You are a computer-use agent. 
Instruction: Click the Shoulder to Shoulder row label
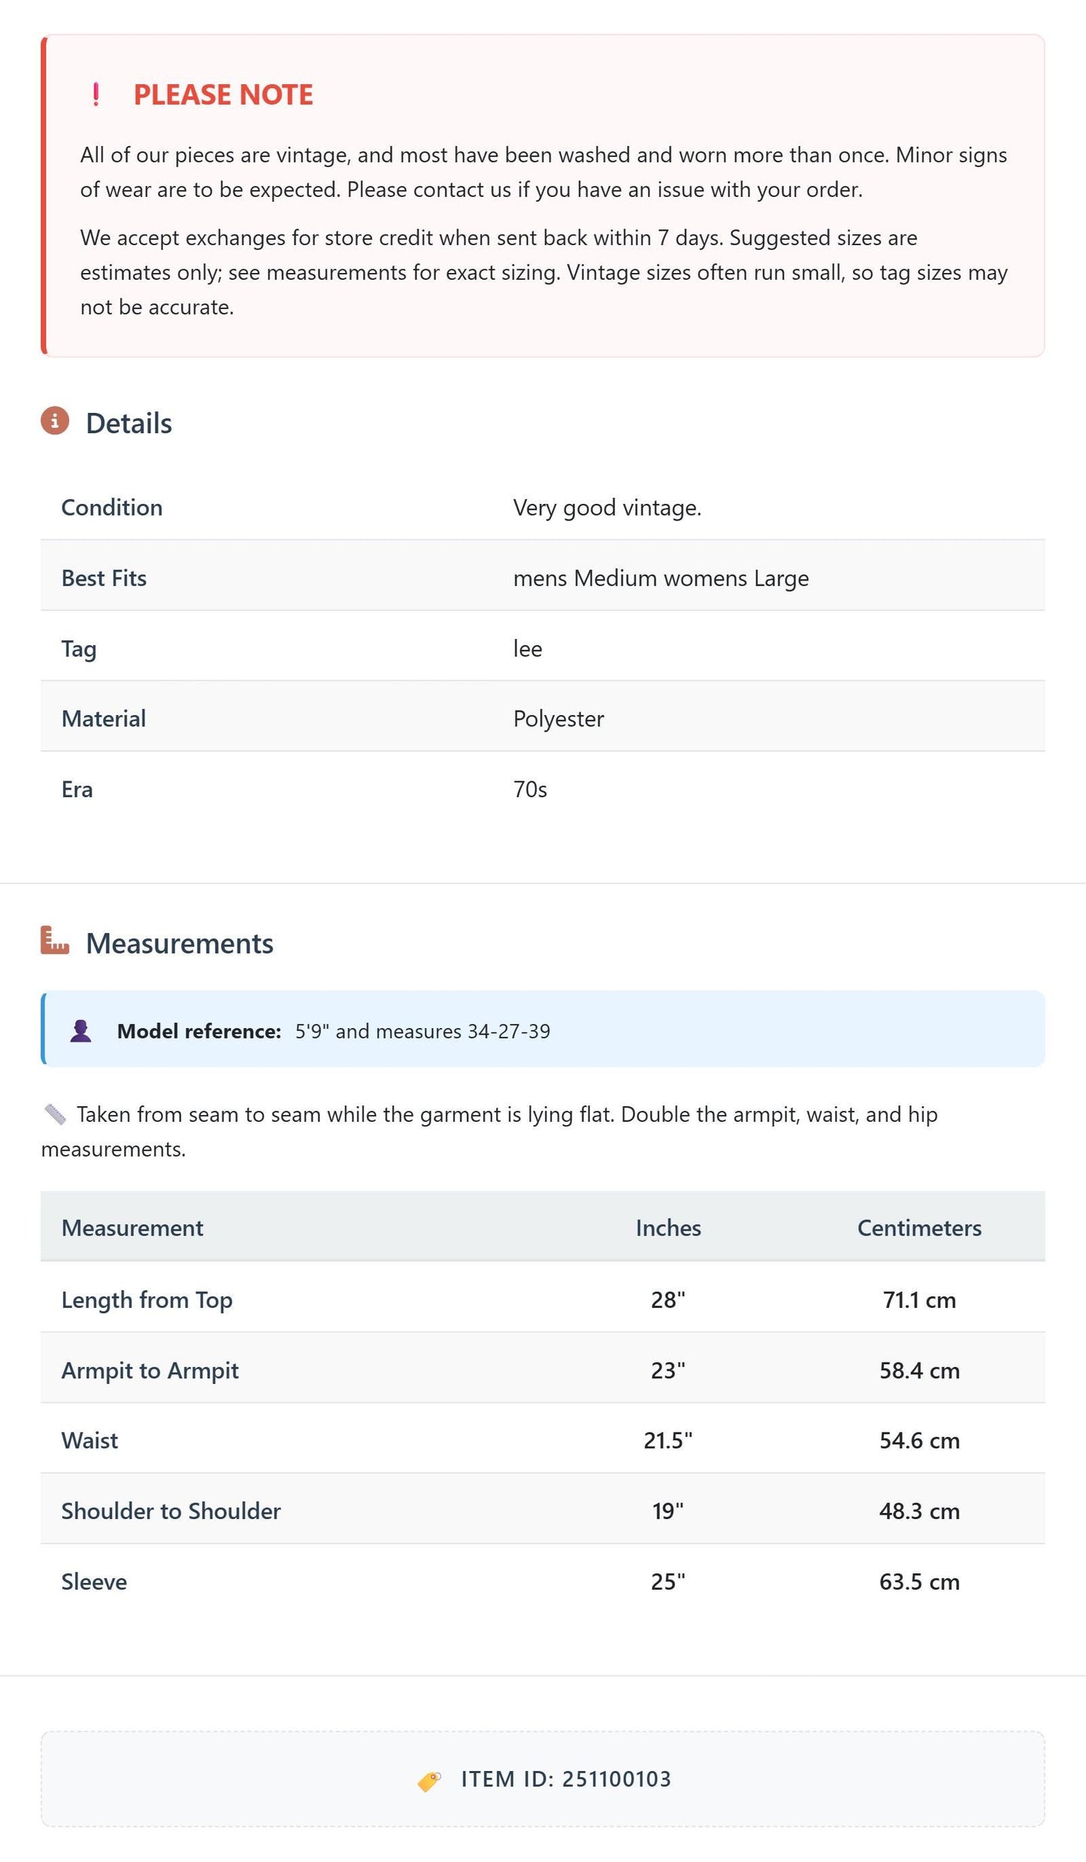171,1511
